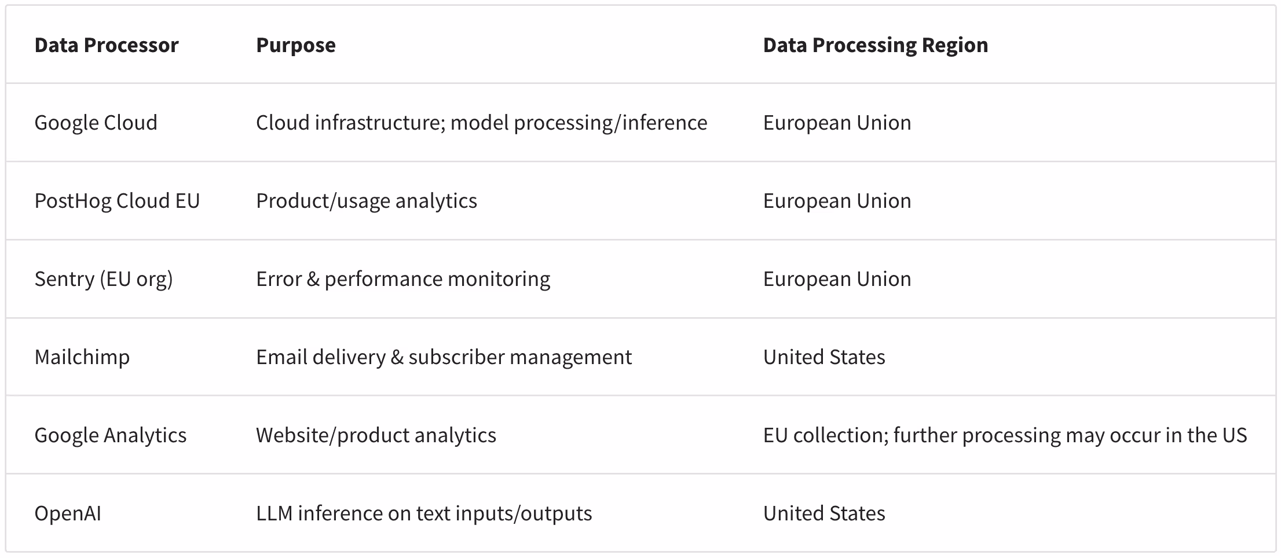
Task: Click the Data Processor column header
Action: [107, 45]
